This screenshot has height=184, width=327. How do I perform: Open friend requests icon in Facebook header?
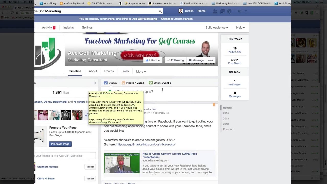pyautogui.click(x=215, y=11)
